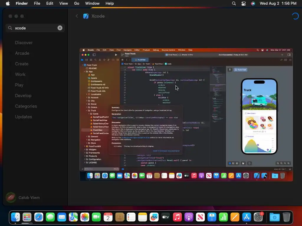Click the Xcode app title icon

pyautogui.click(x=86, y=16)
